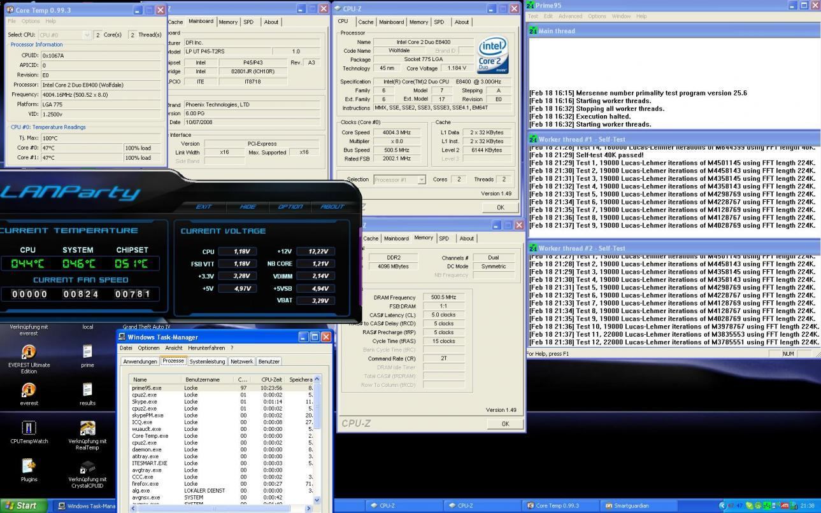Viewport: 821px width, 513px height.
Task: Open the 'results' file desktop icon
Action: click(87, 390)
